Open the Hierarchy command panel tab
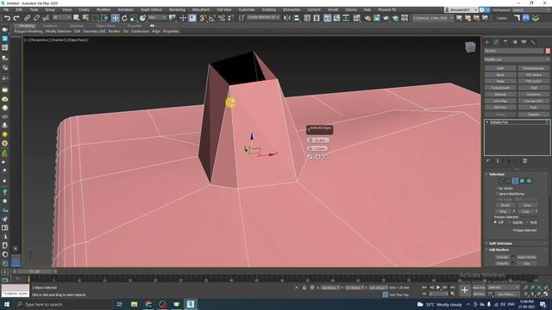 [x=505, y=42]
